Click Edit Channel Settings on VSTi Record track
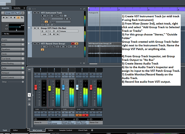The height and width of the screenshot is (134, 185). (x=42, y=47)
